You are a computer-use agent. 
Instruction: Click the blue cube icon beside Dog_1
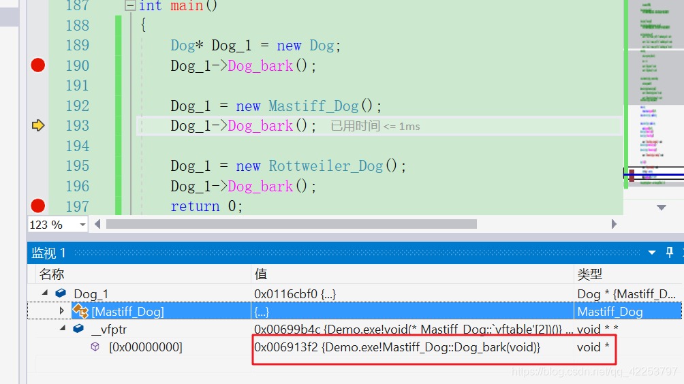click(x=61, y=293)
